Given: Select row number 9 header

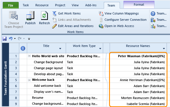Looking at the screenshot, I should 14,104.
